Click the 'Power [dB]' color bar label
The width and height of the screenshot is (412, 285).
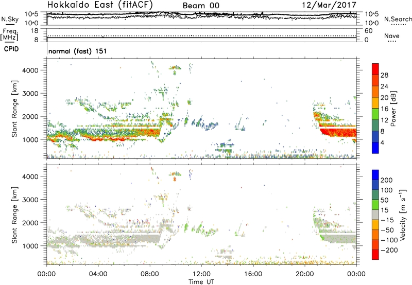pyautogui.click(x=393, y=109)
